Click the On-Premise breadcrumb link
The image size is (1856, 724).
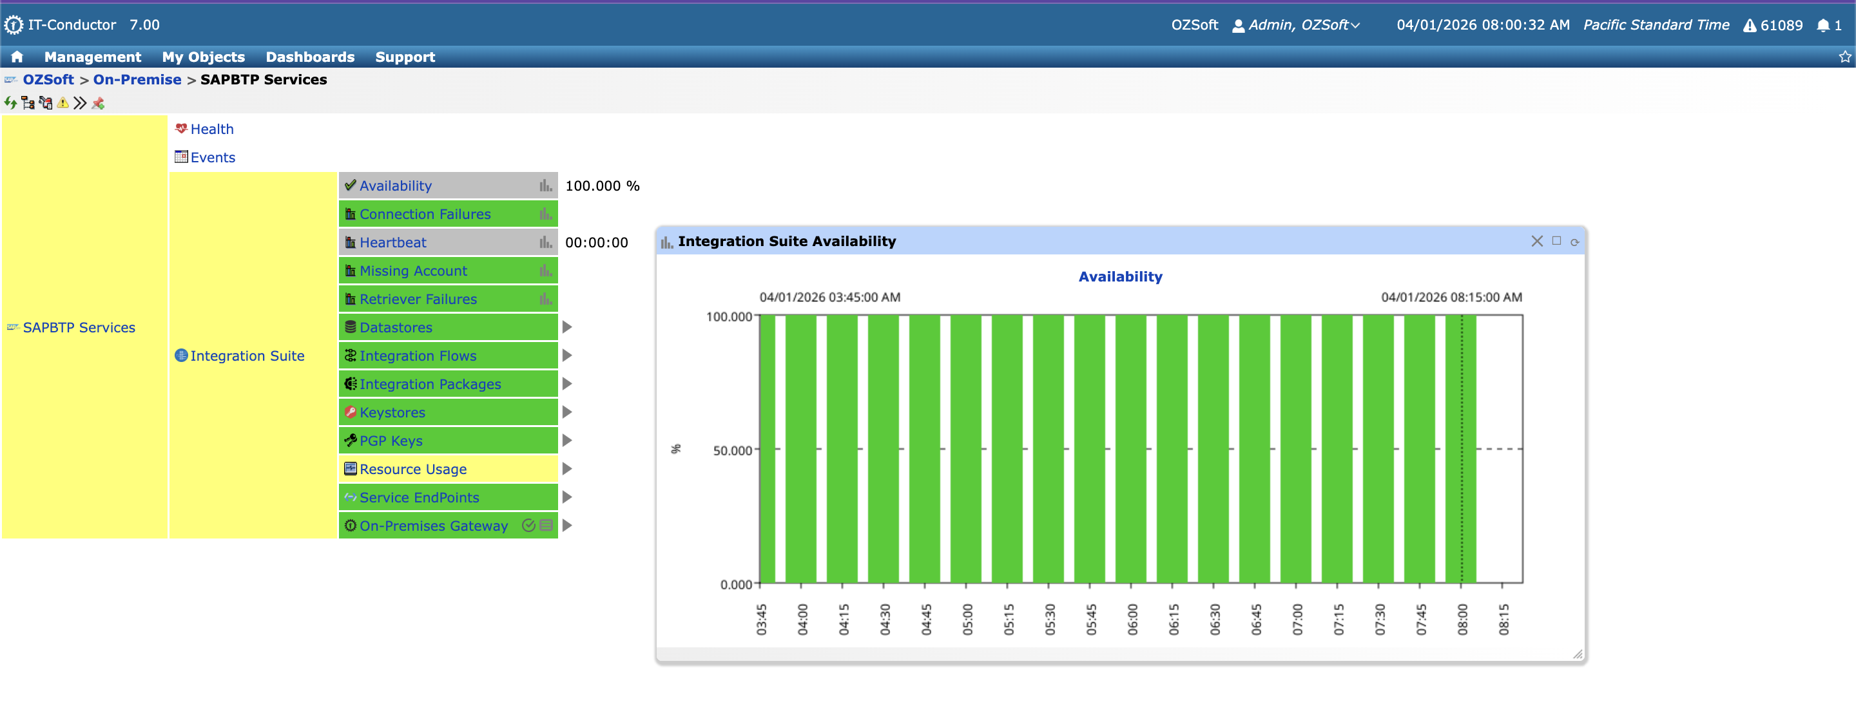[x=137, y=80]
